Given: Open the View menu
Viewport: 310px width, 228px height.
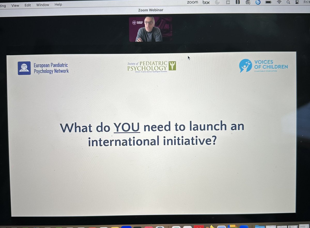Looking at the screenshot, I should coord(15,5).
